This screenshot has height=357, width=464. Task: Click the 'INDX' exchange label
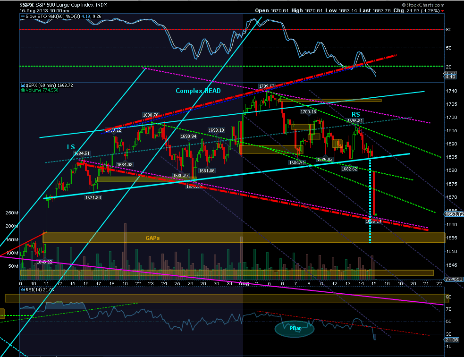click(x=101, y=5)
